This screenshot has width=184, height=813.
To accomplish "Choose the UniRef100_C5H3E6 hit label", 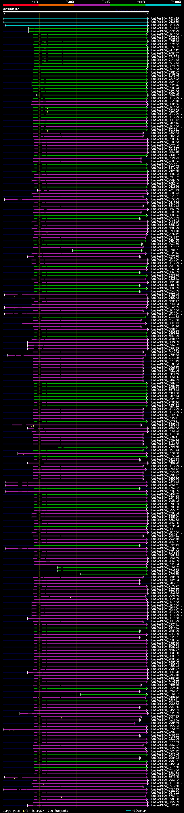I will (x=165, y=640).
